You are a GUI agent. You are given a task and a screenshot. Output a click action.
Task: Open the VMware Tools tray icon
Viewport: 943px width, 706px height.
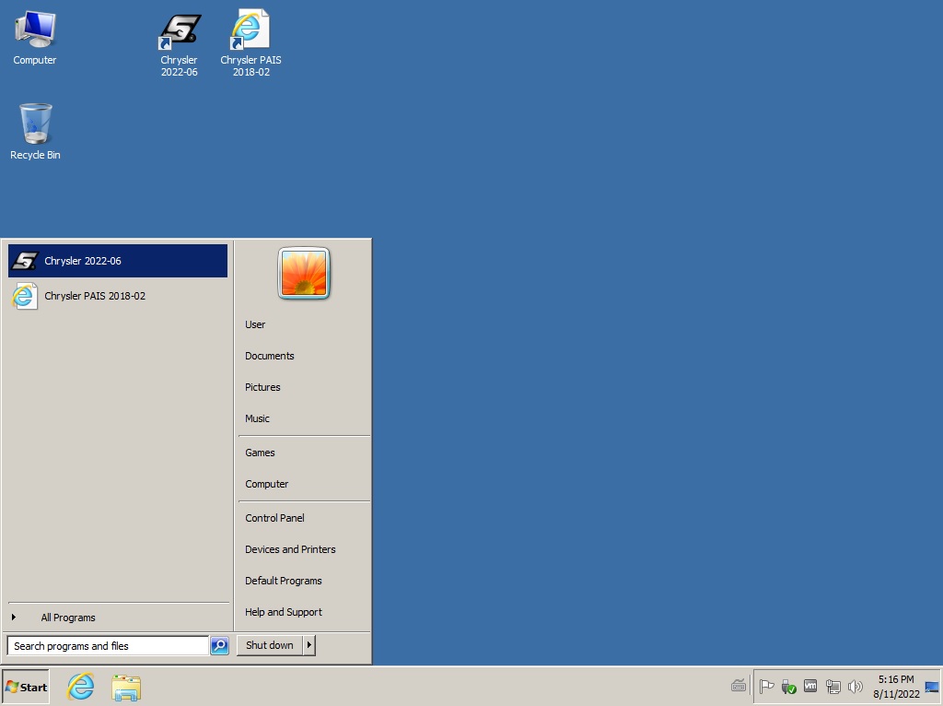click(810, 686)
